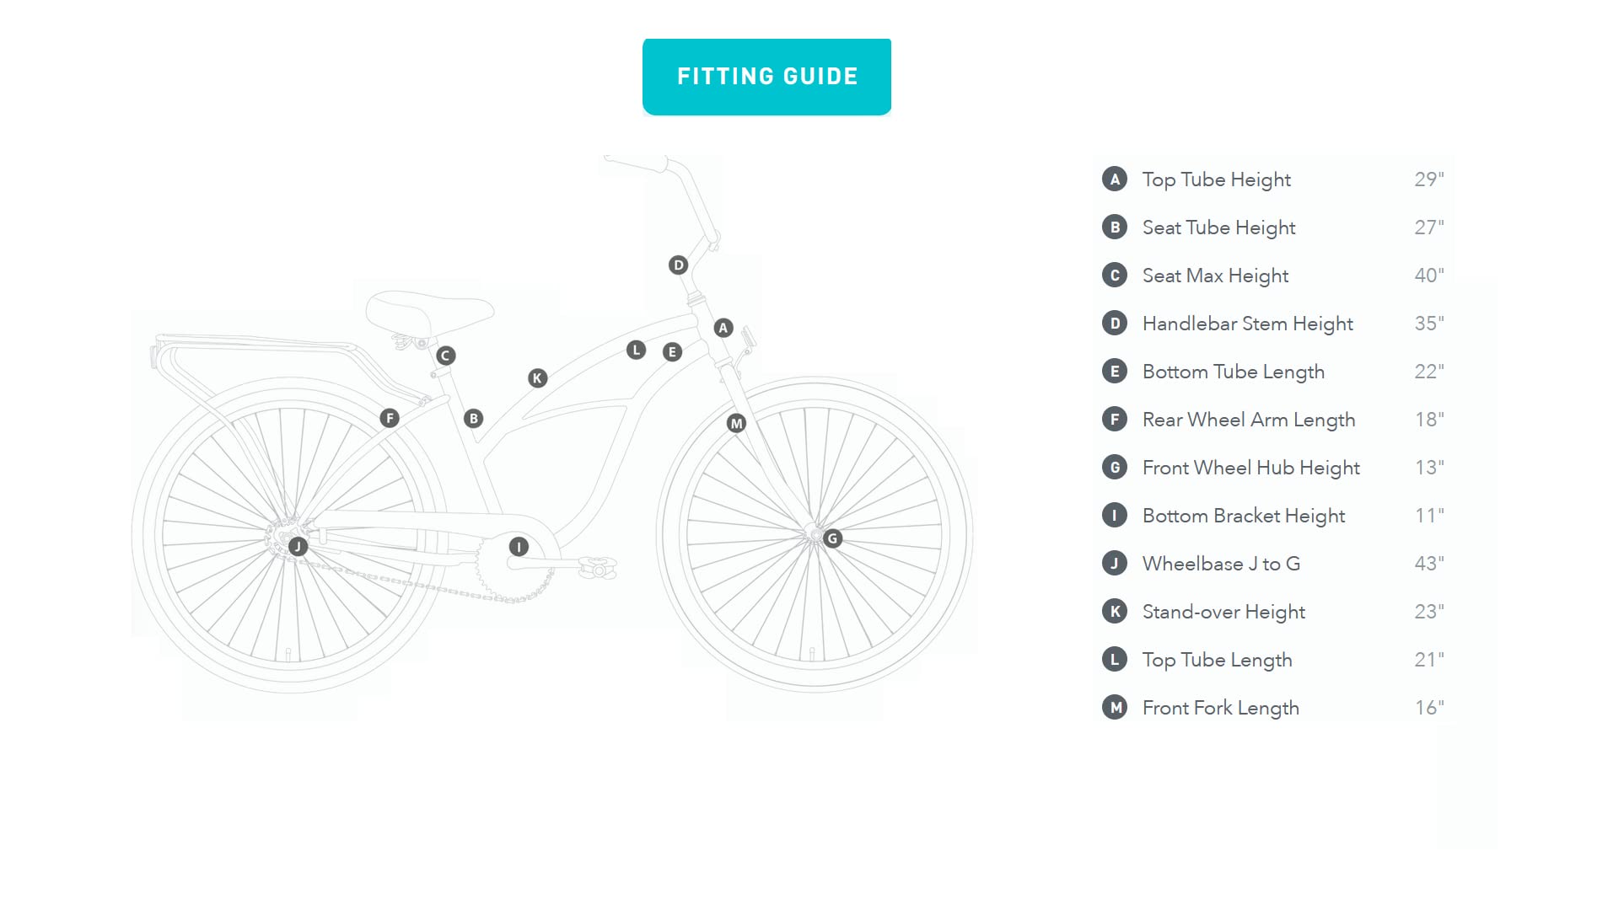Click marker I at the bottom bracket
1624x910 pixels.
(519, 547)
